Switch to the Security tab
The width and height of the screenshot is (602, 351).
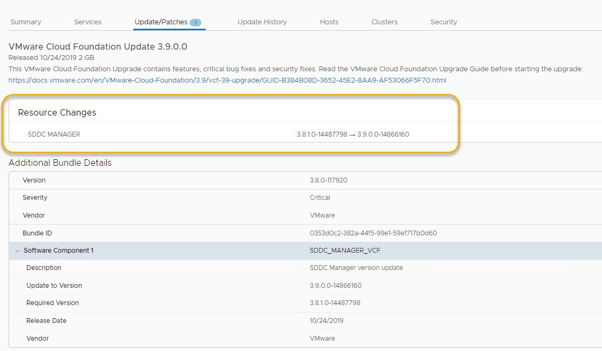pyautogui.click(x=443, y=22)
